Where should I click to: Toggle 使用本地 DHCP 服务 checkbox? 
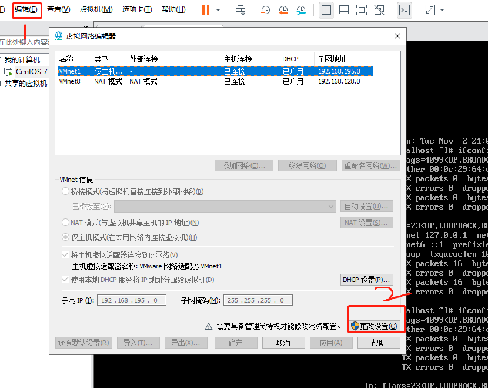[65, 280]
